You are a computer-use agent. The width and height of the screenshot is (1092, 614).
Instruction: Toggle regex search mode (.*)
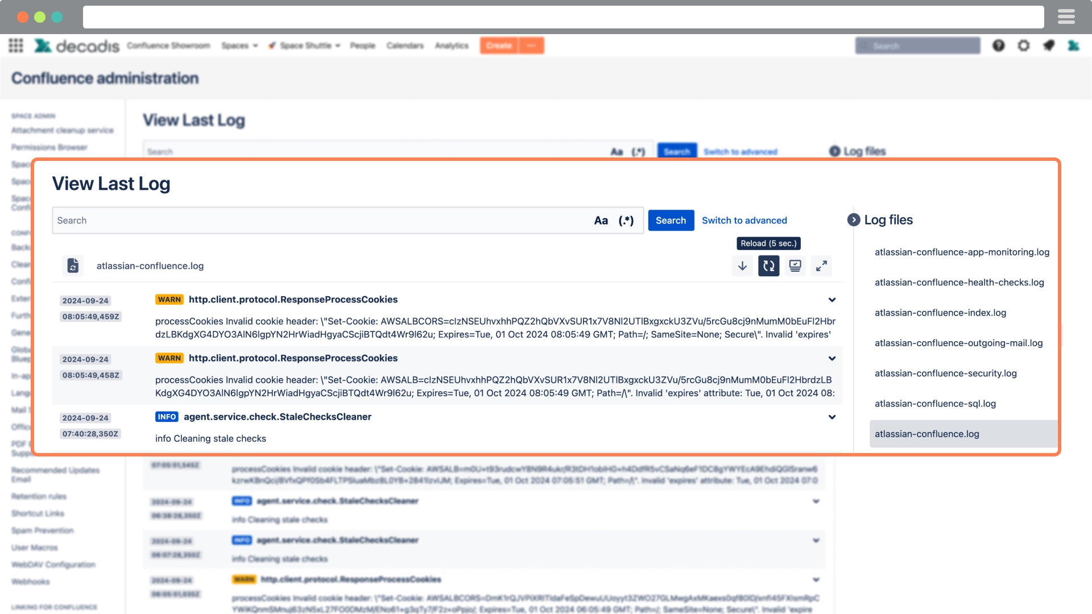(626, 221)
